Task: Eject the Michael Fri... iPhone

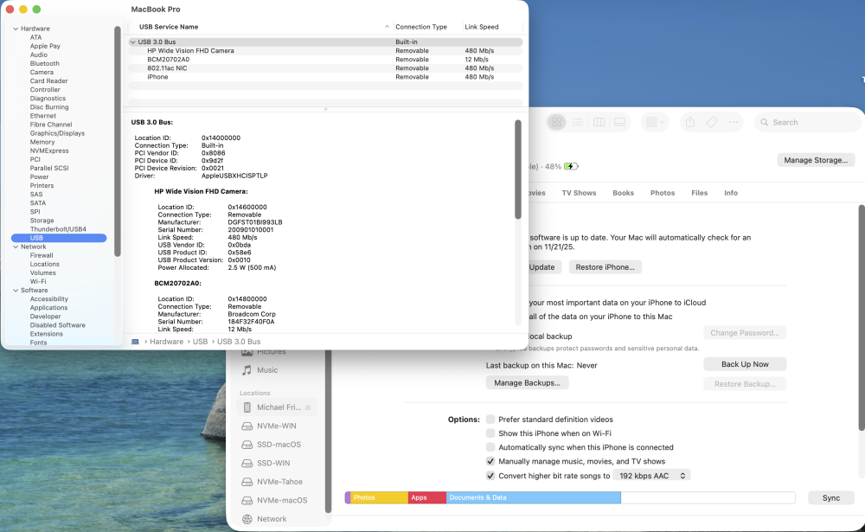Action: (308, 407)
